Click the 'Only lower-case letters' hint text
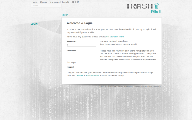The width and height of the screenshot is (192, 120). tap(118, 44)
